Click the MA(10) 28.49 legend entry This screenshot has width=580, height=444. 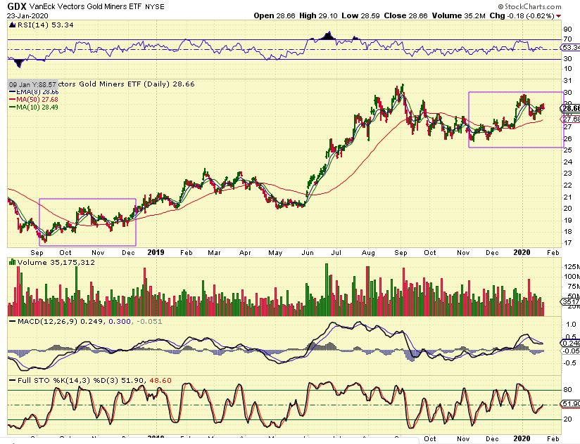point(34,107)
